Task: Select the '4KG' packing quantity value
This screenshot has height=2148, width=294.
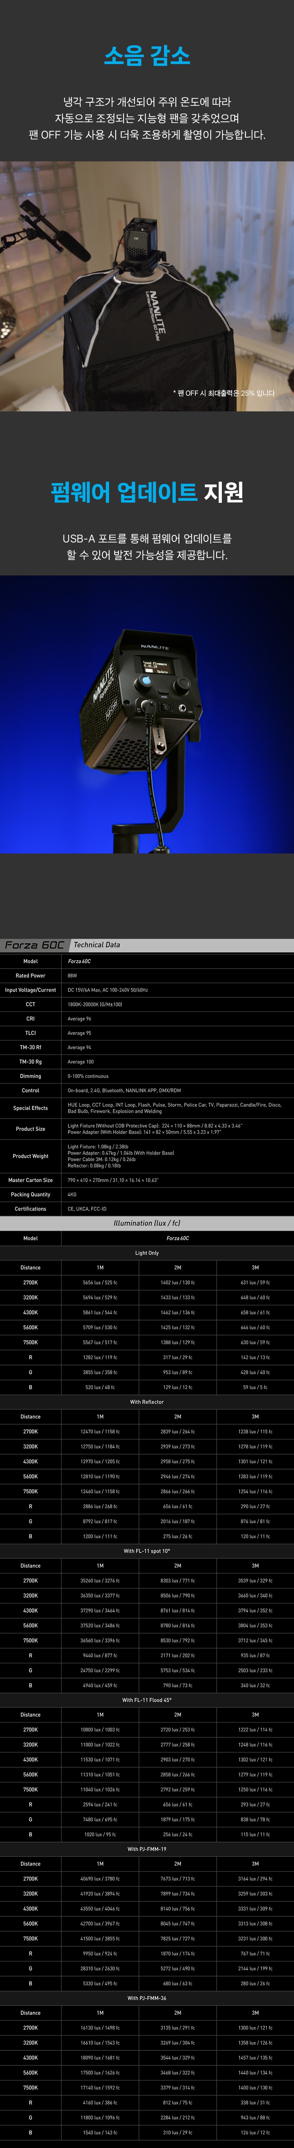Action: coord(72,1194)
